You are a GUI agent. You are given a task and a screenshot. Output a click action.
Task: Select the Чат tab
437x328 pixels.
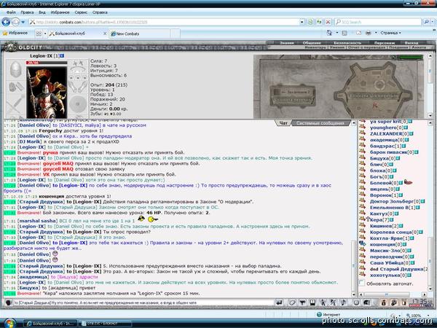point(283,123)
